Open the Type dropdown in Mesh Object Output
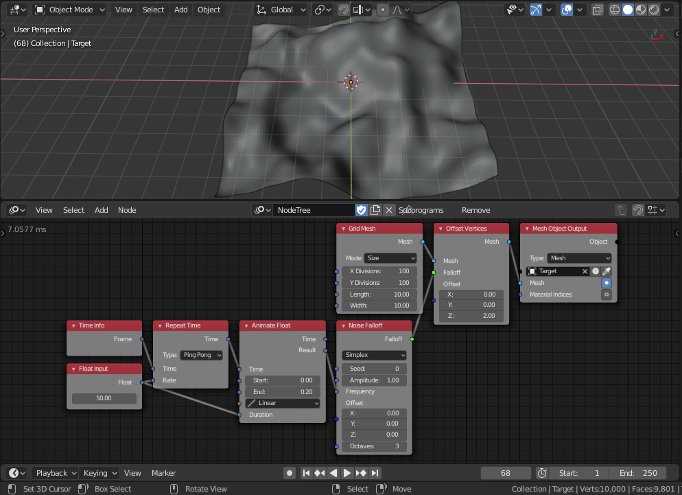 pyautogui.click(x=578, y=257)
